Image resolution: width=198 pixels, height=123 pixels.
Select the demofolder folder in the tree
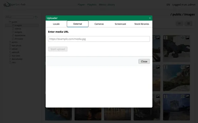click(x=17, y=59)
